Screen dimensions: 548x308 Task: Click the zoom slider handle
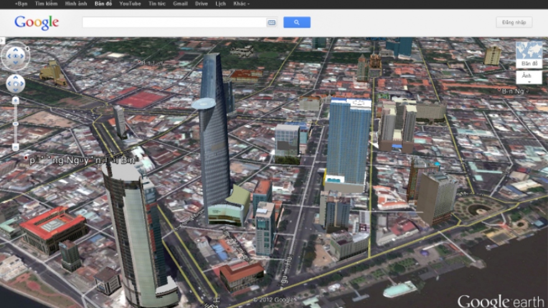[16, 124]
